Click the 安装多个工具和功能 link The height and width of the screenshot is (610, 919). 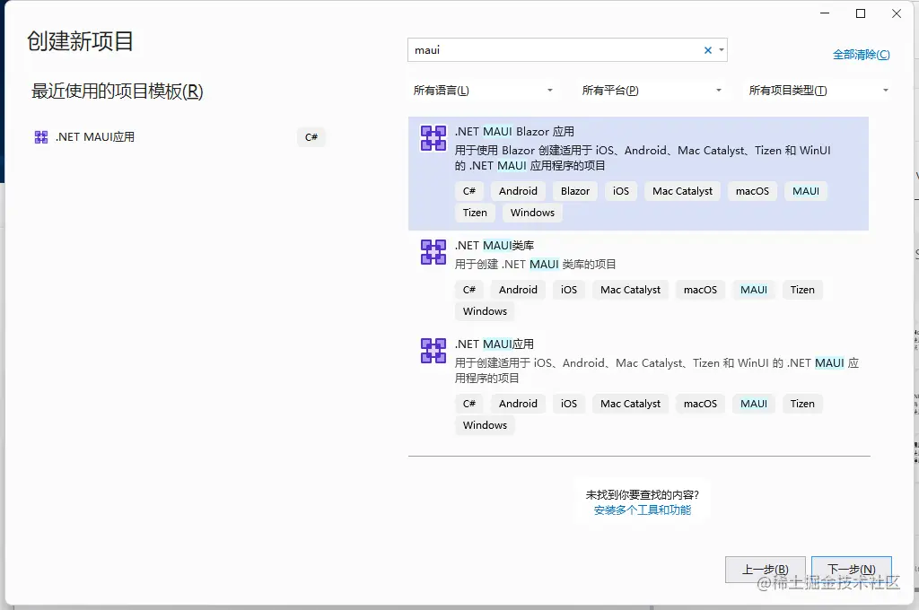pyautogui.click(x=643, y=510)
